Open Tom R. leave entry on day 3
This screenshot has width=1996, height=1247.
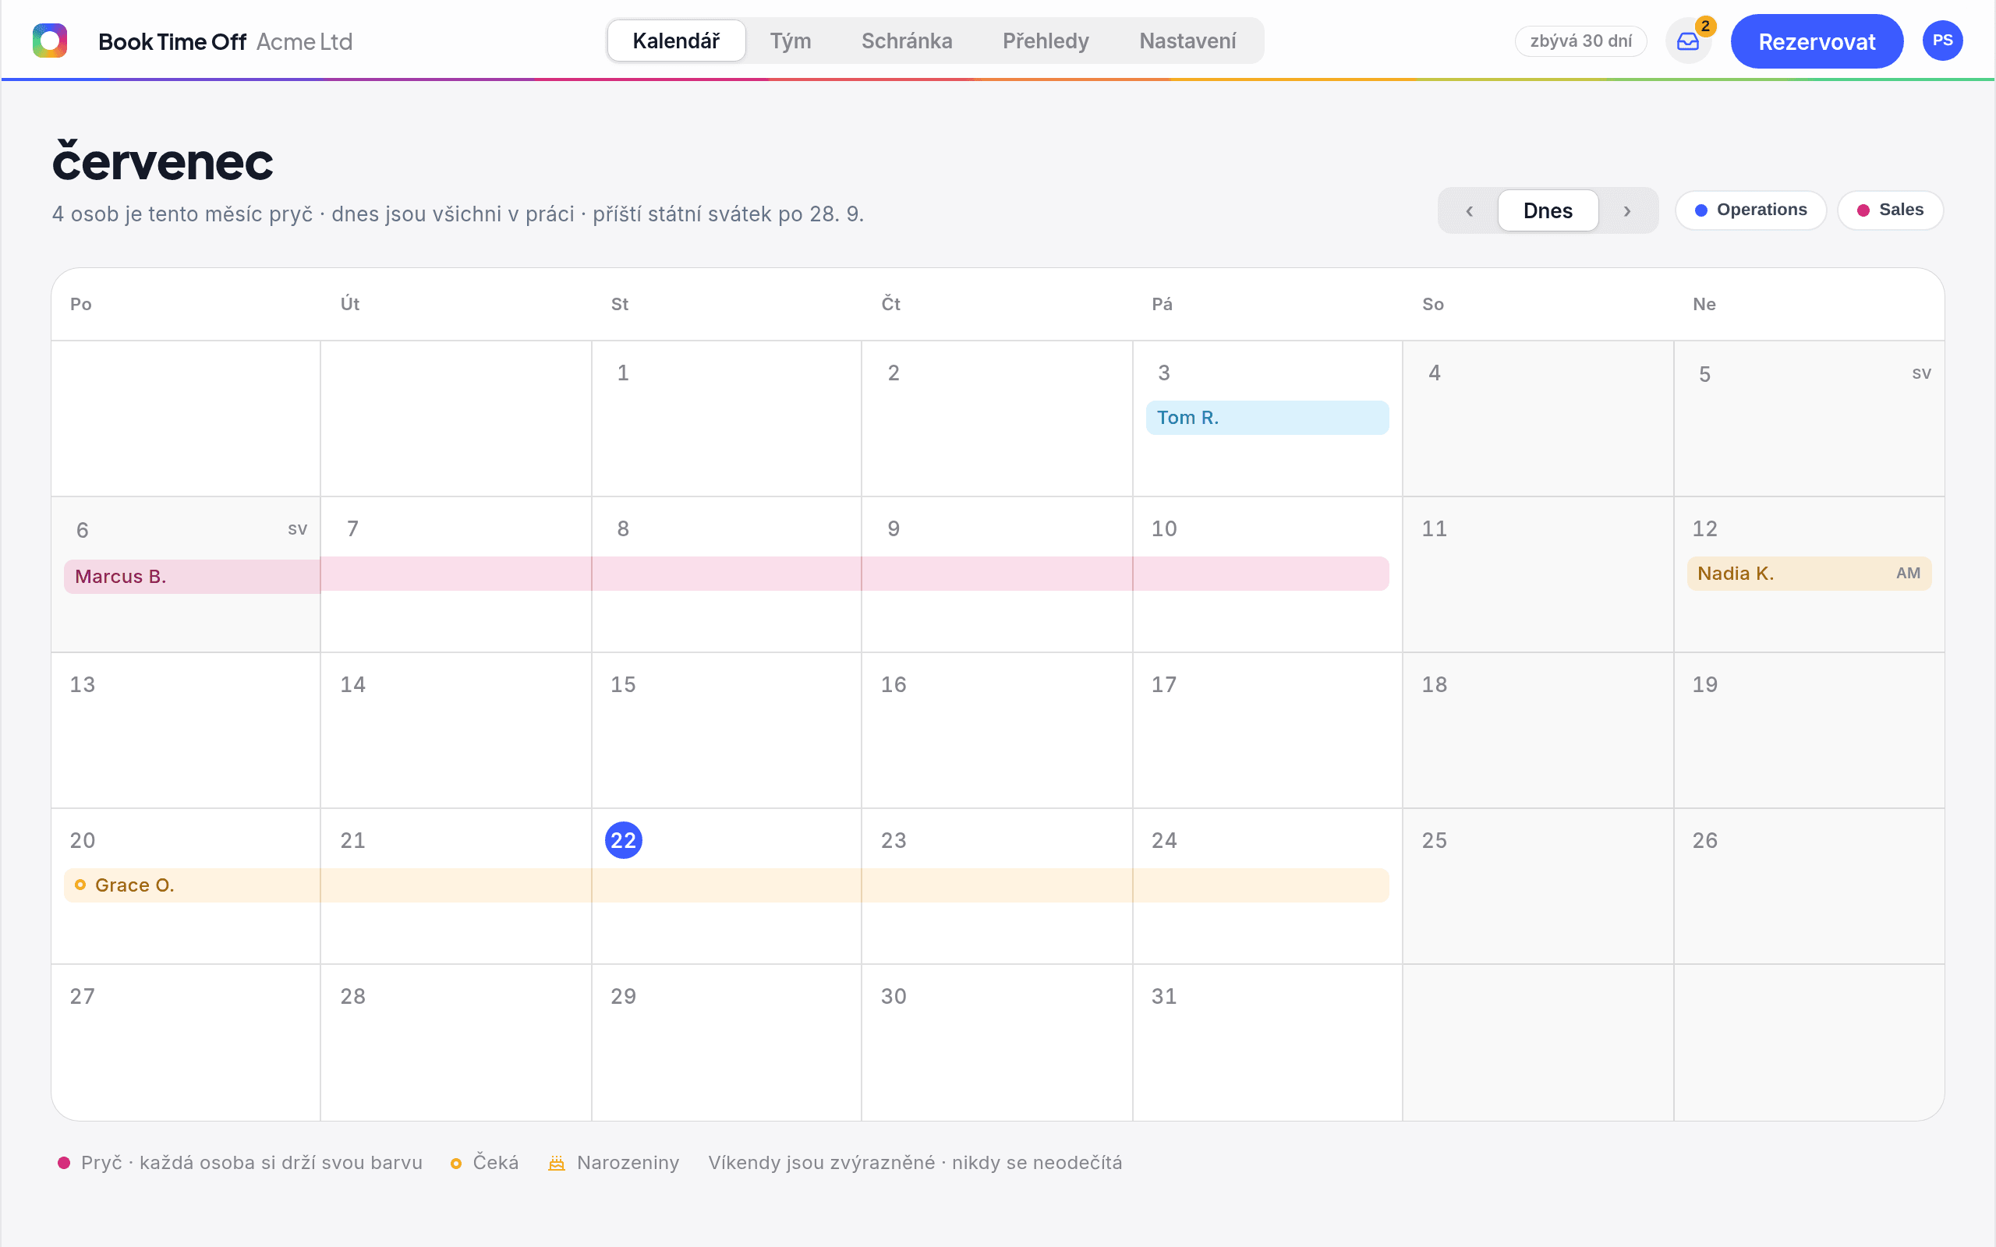1267,419
